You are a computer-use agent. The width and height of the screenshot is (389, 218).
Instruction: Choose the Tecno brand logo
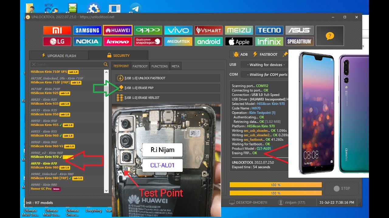[x=269, y=30]
